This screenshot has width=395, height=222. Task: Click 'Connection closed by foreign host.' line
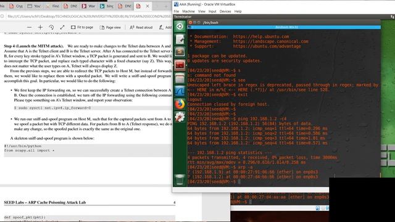pos(228,104)
